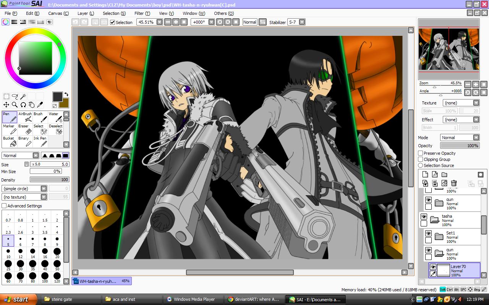Open the canvas zoom percentage dropdown

click(x=159, y=22)
